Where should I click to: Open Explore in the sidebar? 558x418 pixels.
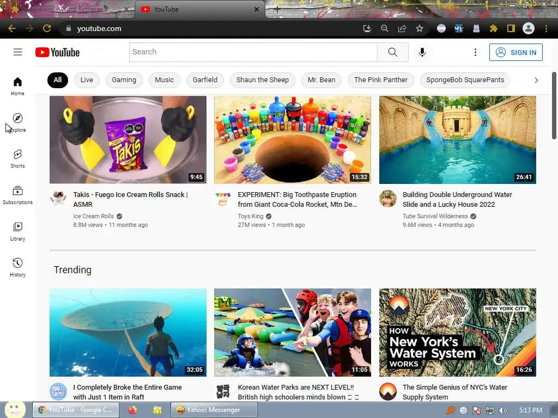(x=17, y=122)
